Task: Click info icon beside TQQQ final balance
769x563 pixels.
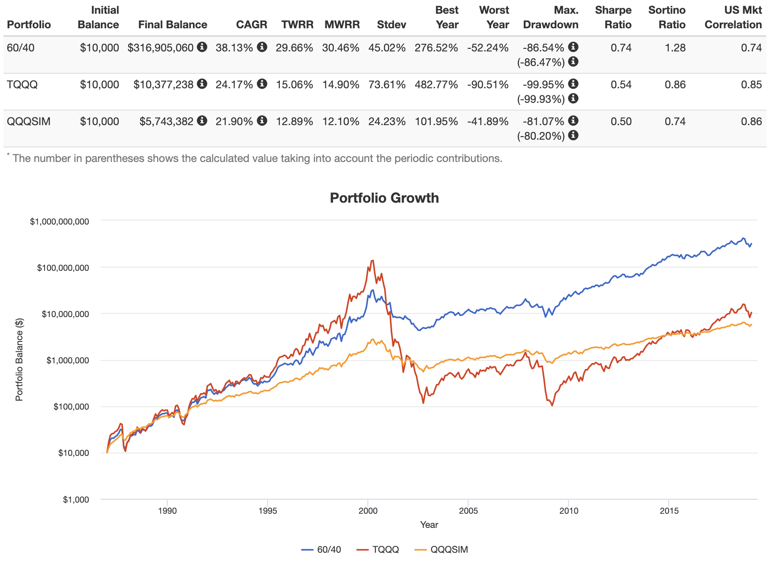Action: tap(202, 84)
